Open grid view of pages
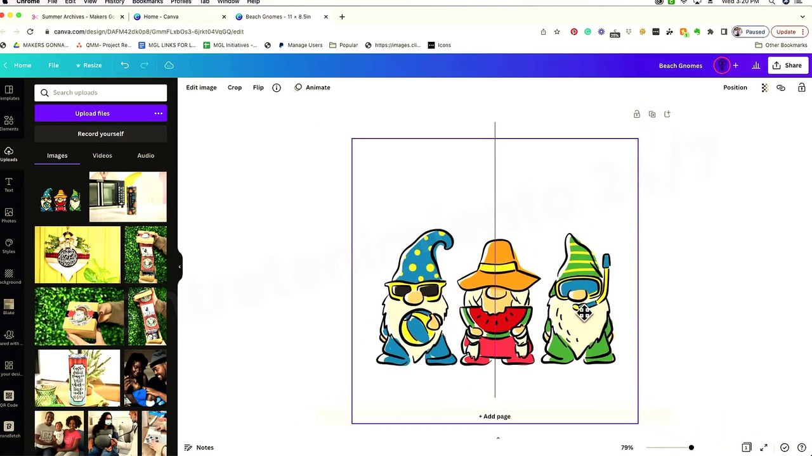Image resolution: width=812 pixels, height=456 pixels. tap(747, 447)
